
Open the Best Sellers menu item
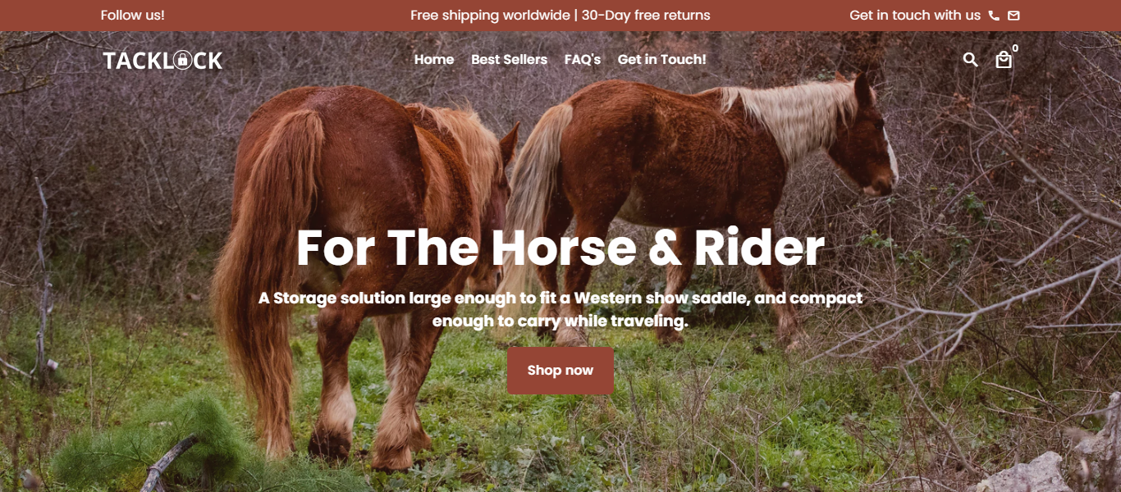click(509, 59)
